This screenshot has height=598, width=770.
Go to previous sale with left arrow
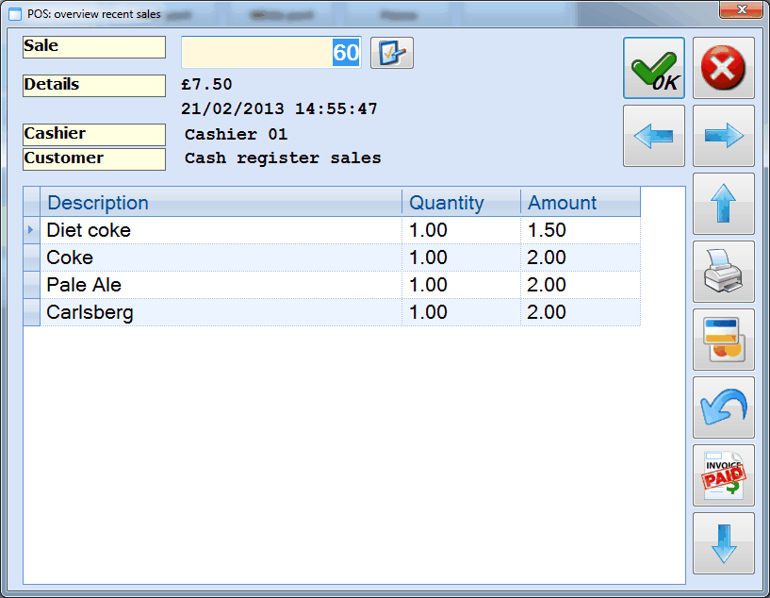[653, 136]
